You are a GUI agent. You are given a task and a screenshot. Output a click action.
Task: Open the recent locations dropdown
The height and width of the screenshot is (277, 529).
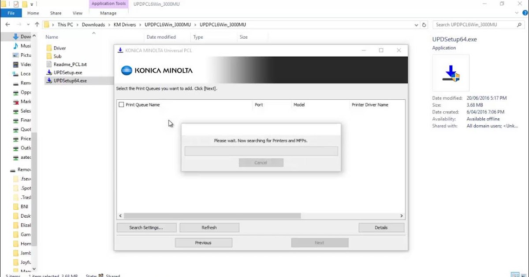pyautogui.click(x=28, y=25)
